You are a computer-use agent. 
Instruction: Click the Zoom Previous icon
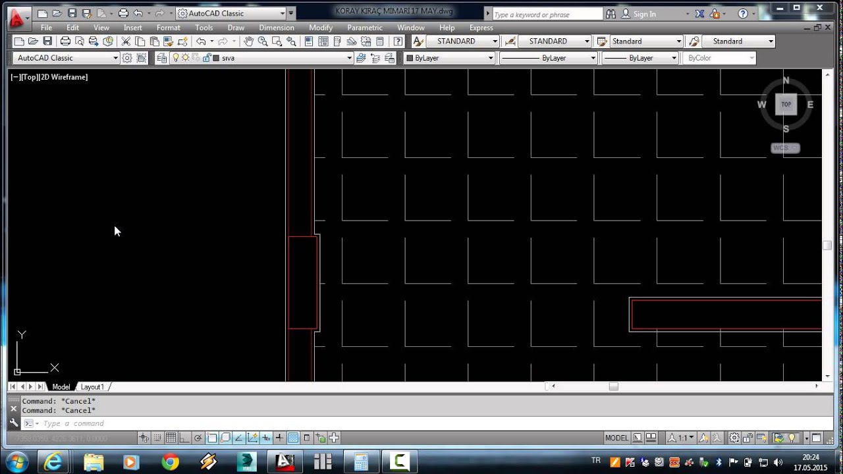291,41
